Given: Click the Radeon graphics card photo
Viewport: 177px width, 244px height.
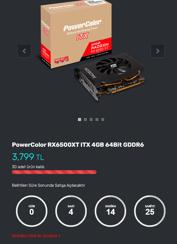Looking at the screenshot, I should [x=110, y=76].
